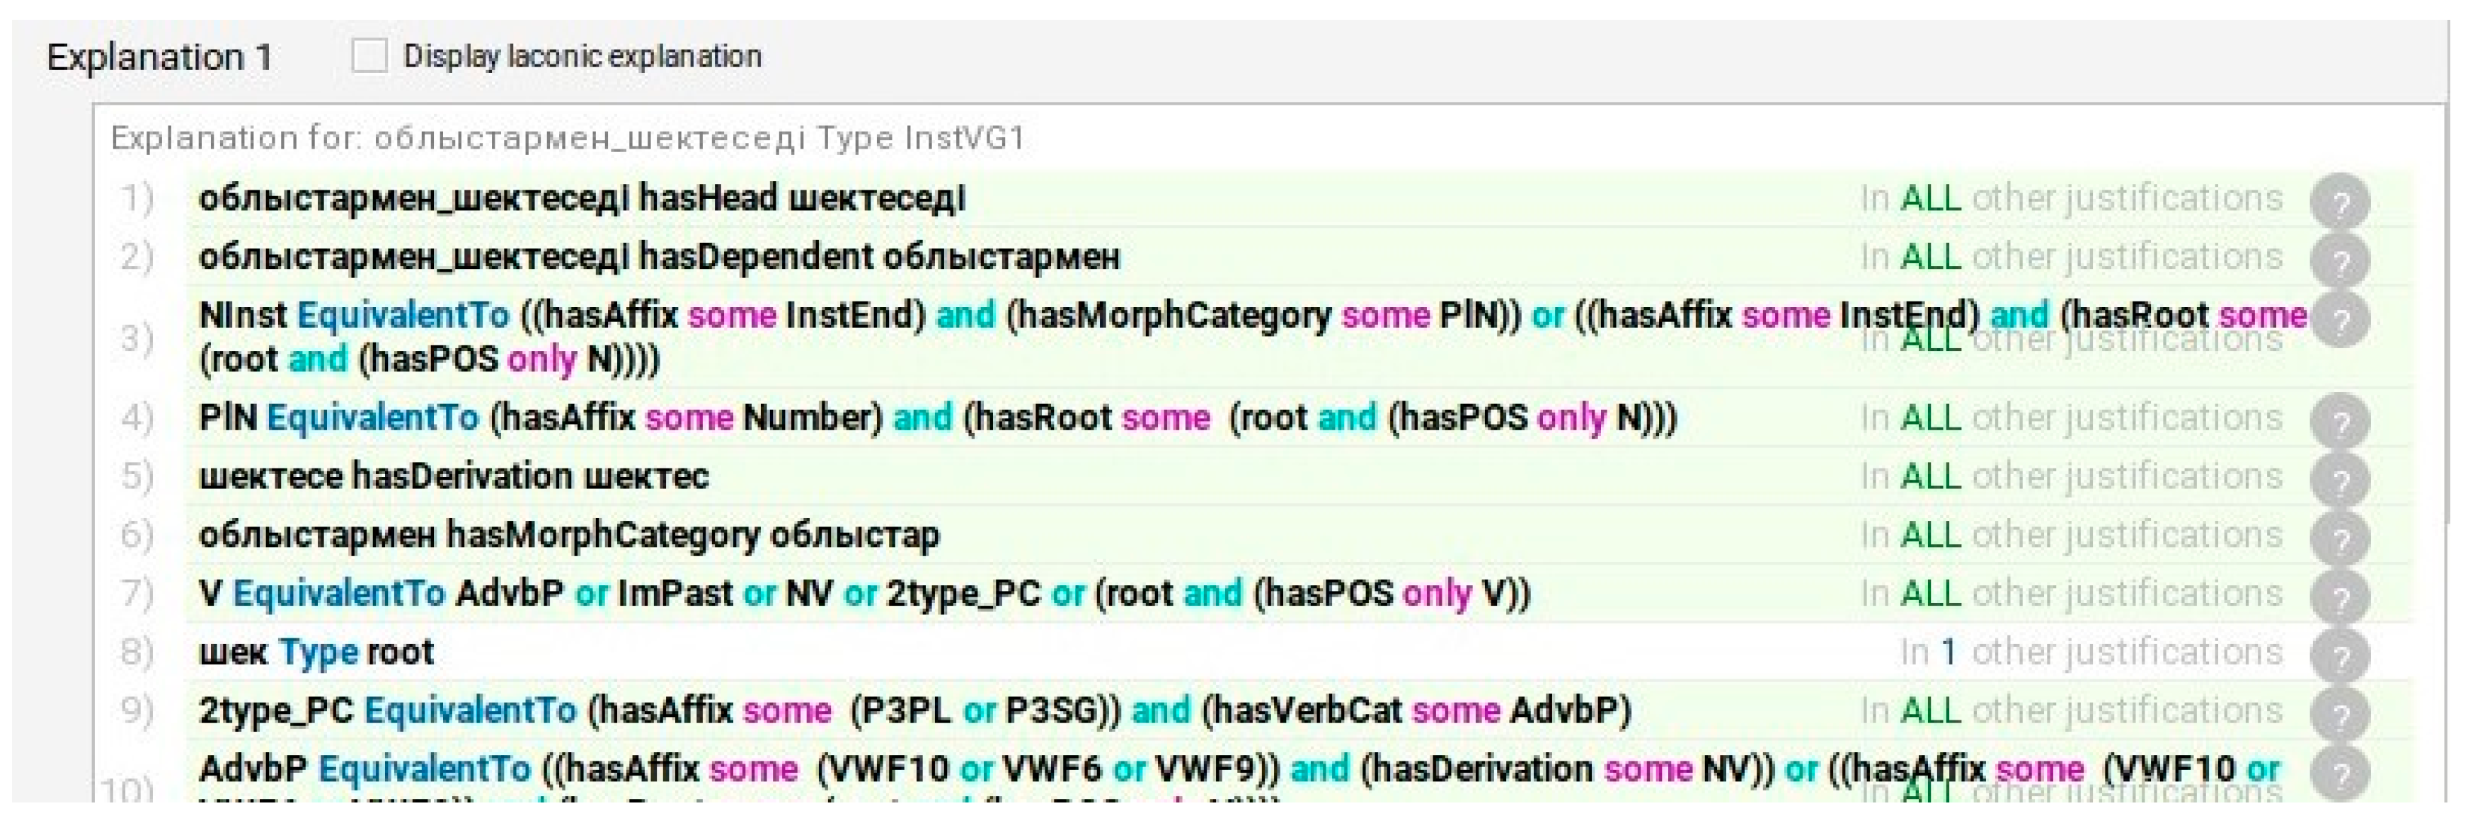
Task: Click 'In 1 other justifications' text
Action: (2091, 652)
